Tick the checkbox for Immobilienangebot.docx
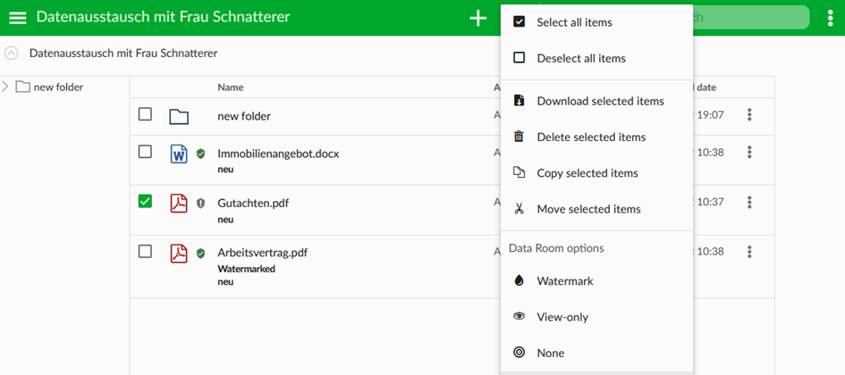845x375 pixels. [145, 152]
